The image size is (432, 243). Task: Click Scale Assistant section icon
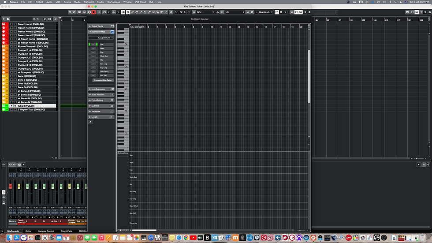[112, 95]
